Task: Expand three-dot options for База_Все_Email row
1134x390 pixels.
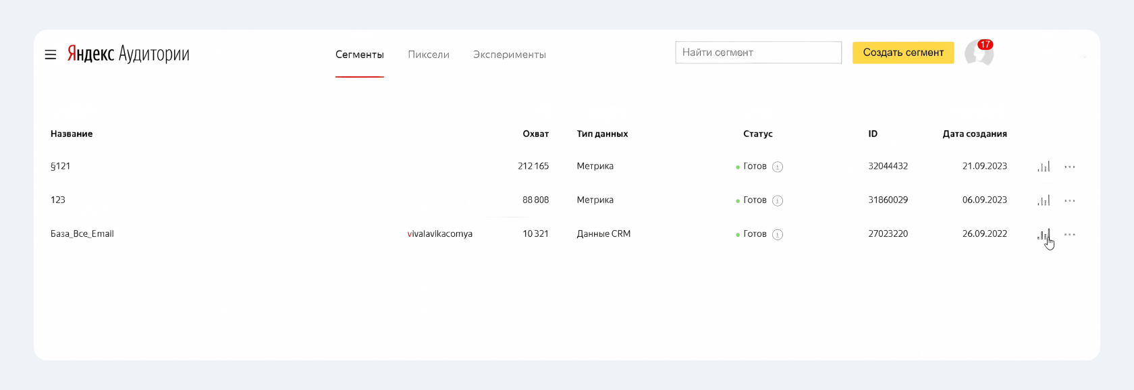Action: (x=1070, y=234)
